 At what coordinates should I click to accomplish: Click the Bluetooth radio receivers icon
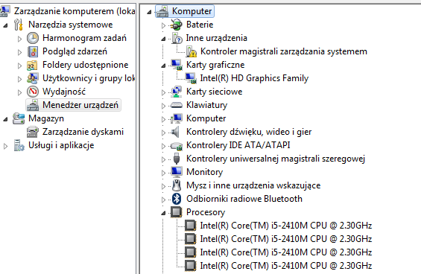click(x=177, y=199)
